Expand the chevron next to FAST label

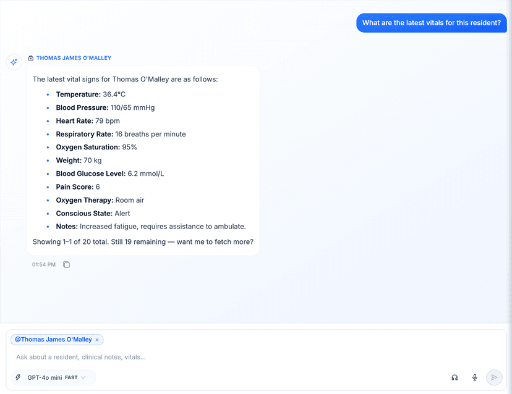click(83, 377)
